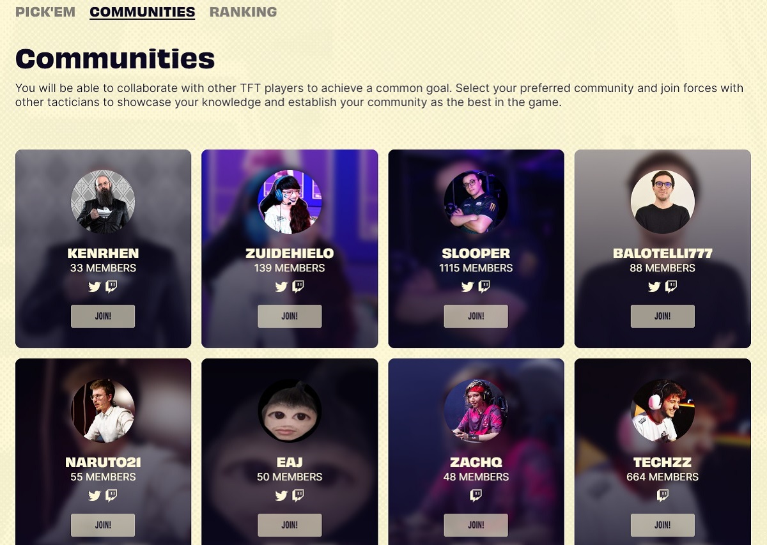Click ZachQ's profile avatar
This screenshot has width=767, height=545.
click(476, 411)
